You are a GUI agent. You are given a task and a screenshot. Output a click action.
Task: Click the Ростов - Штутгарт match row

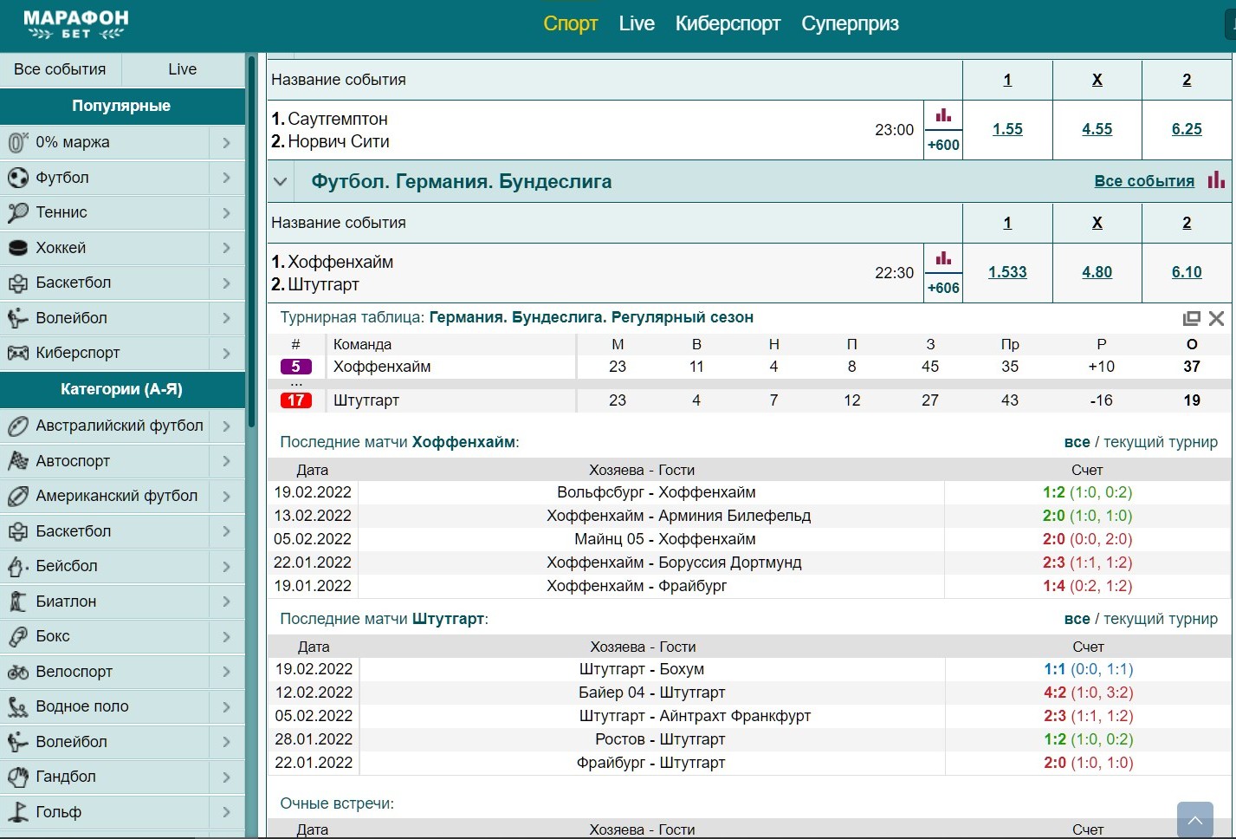coord(749,739)
